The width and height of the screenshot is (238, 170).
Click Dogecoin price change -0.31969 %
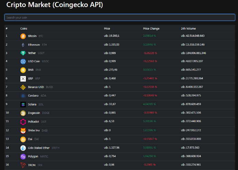coord(150,113)
